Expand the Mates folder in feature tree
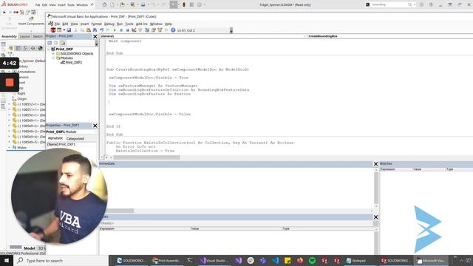This screenshot has height=266, width=473. point(9,148)
